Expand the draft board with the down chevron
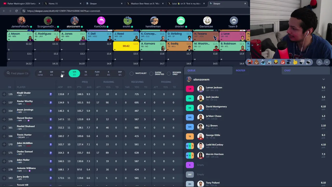332x187 pixels. pyautogui.click(x=327, y=62)
